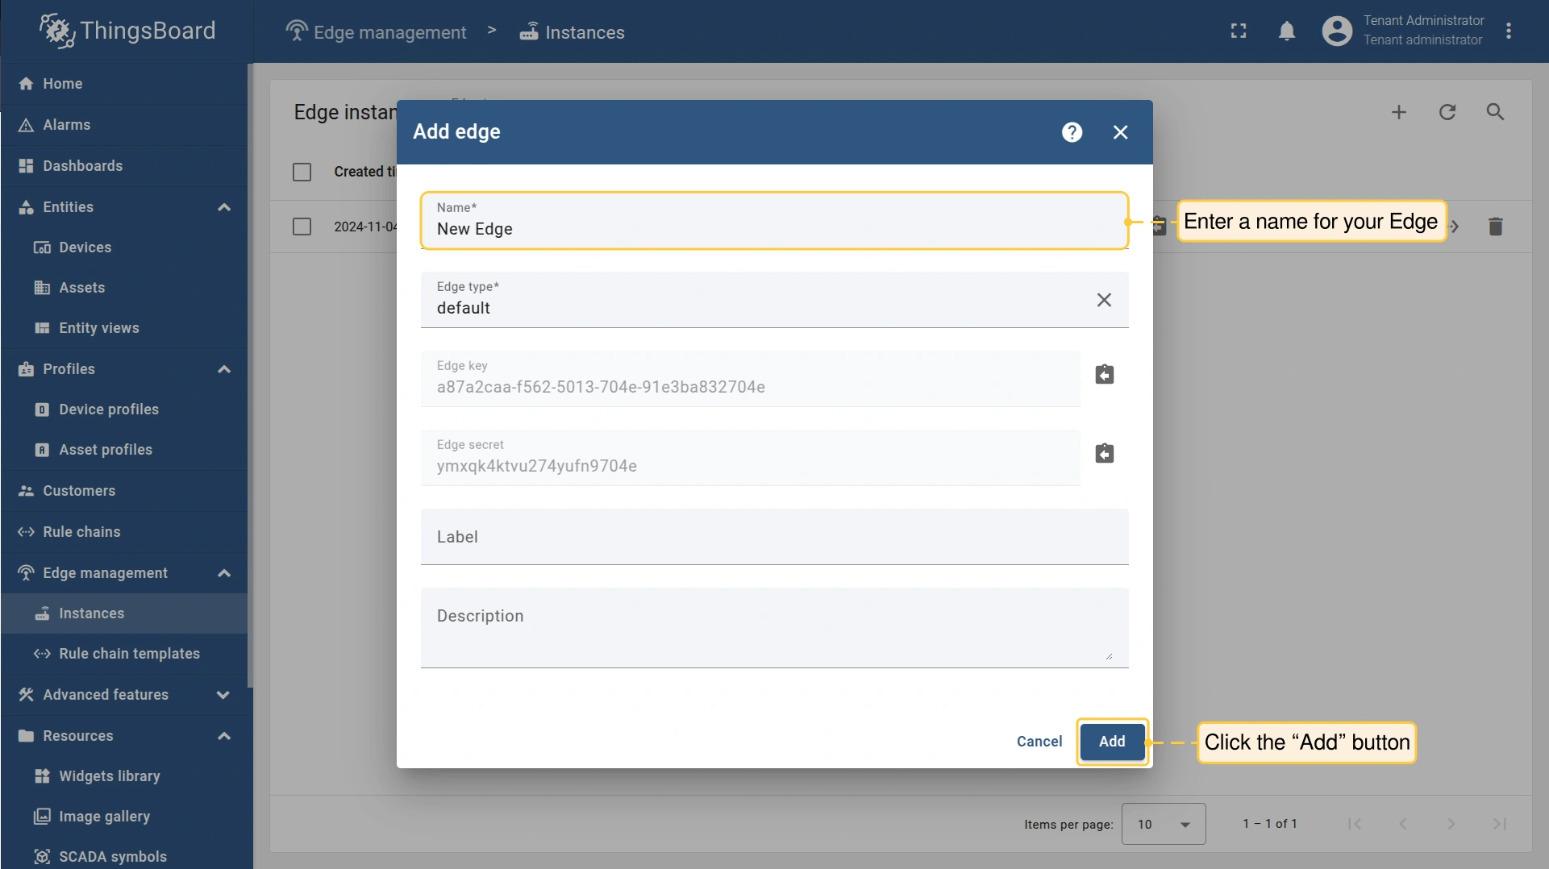Check the 2024-11-04 edge row checkbox
1549x869 pixels.
click(x=302, y=227)
